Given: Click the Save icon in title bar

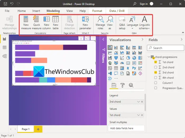Looking at the screenshot, I should point(5,4).
